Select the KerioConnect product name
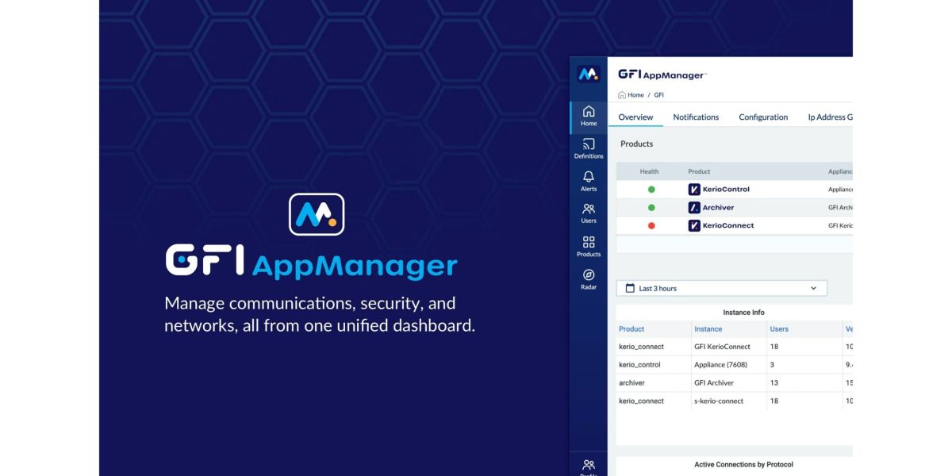 pyautogui.click(x=728, y=226)
